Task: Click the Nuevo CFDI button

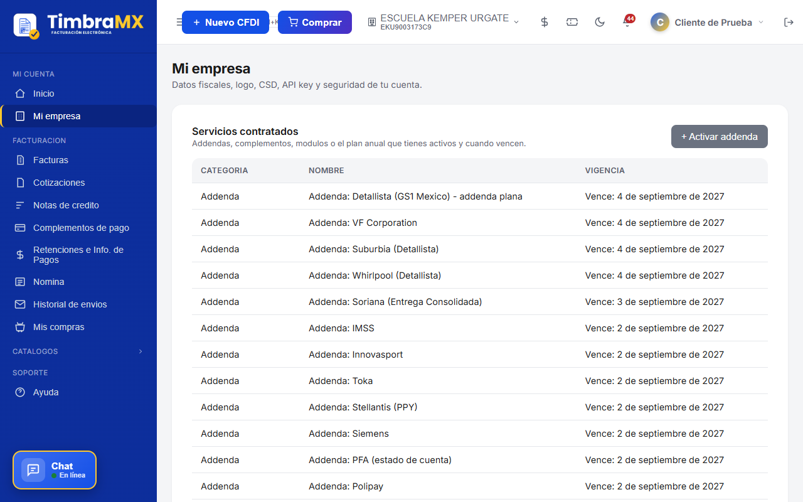Action: pos(225,22)
